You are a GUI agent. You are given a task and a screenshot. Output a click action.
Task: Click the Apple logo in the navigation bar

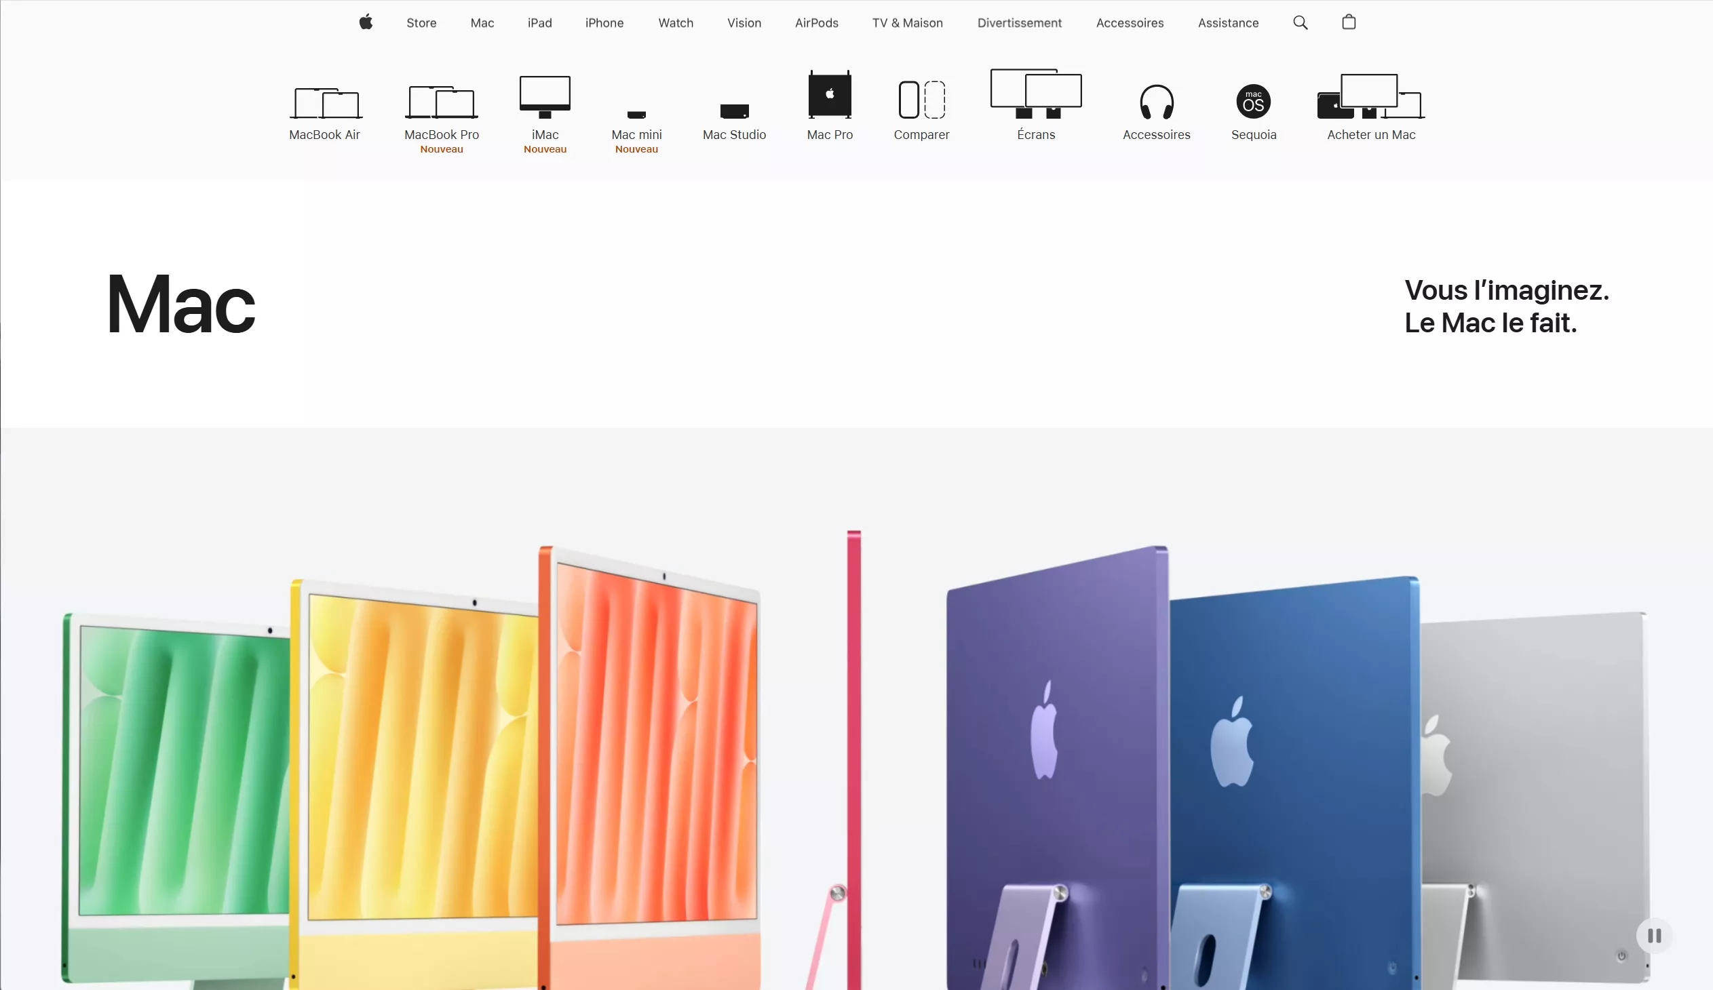tap(366, 22)
